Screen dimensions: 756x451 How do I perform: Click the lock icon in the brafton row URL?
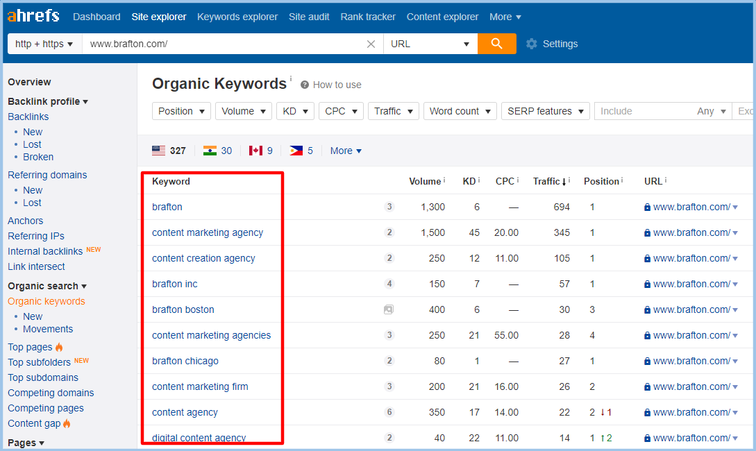pyautogui.click(x=647, y=207)
